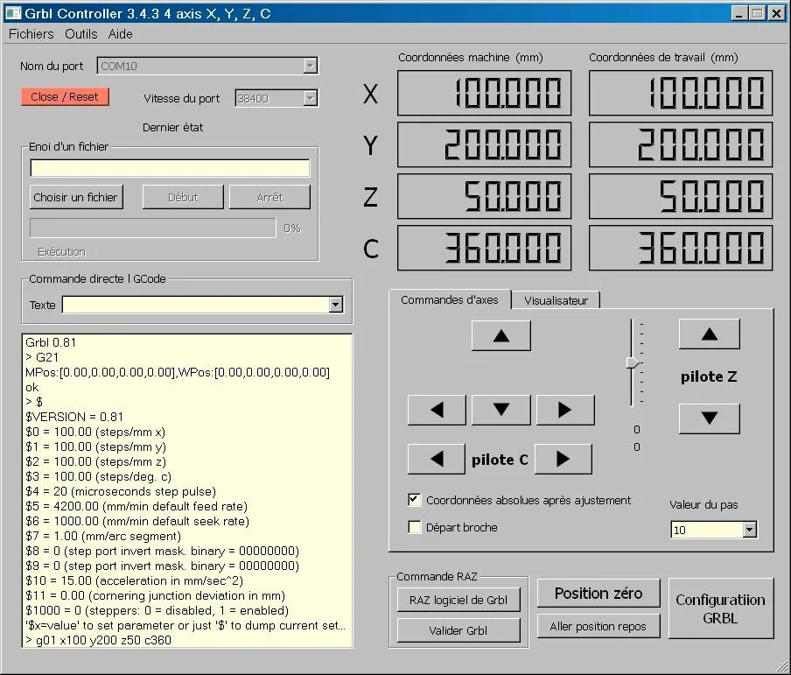Lower pilote Z with down arrow

[710, 418]
